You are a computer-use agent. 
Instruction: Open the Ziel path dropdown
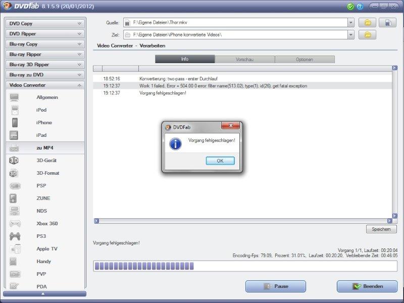click(x=350, y=34)
